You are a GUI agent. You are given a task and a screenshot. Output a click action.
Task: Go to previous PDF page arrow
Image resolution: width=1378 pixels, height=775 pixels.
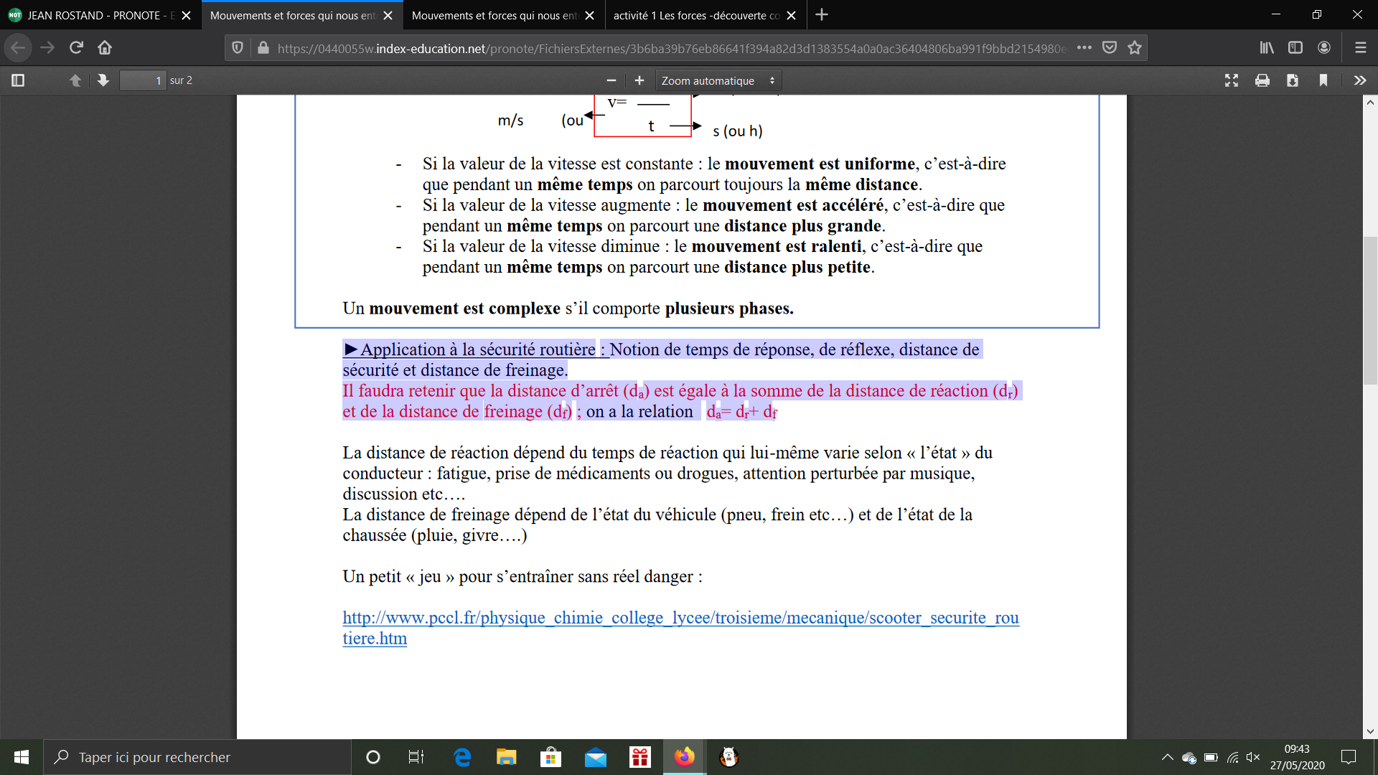pyautogui.click(x=75, y=80)
